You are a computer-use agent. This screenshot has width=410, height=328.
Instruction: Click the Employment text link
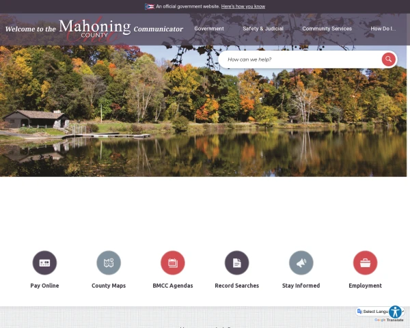(365, 286)
